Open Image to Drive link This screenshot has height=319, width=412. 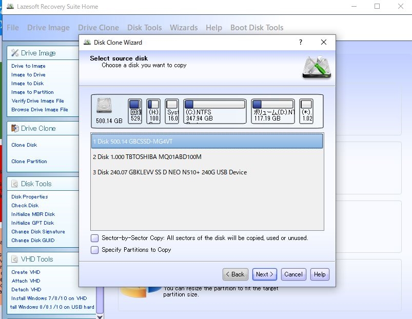[x=28, y=74]
